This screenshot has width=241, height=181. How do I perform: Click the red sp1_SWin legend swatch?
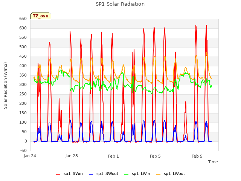58,174
